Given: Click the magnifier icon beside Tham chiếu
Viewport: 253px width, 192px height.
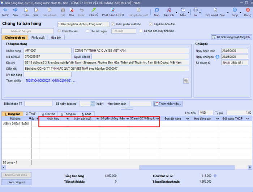Looking at the screenshot, I should (186, 81).
